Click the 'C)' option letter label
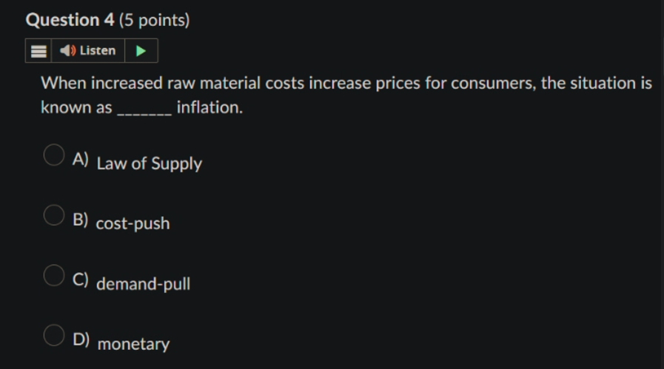 [81, 280]
